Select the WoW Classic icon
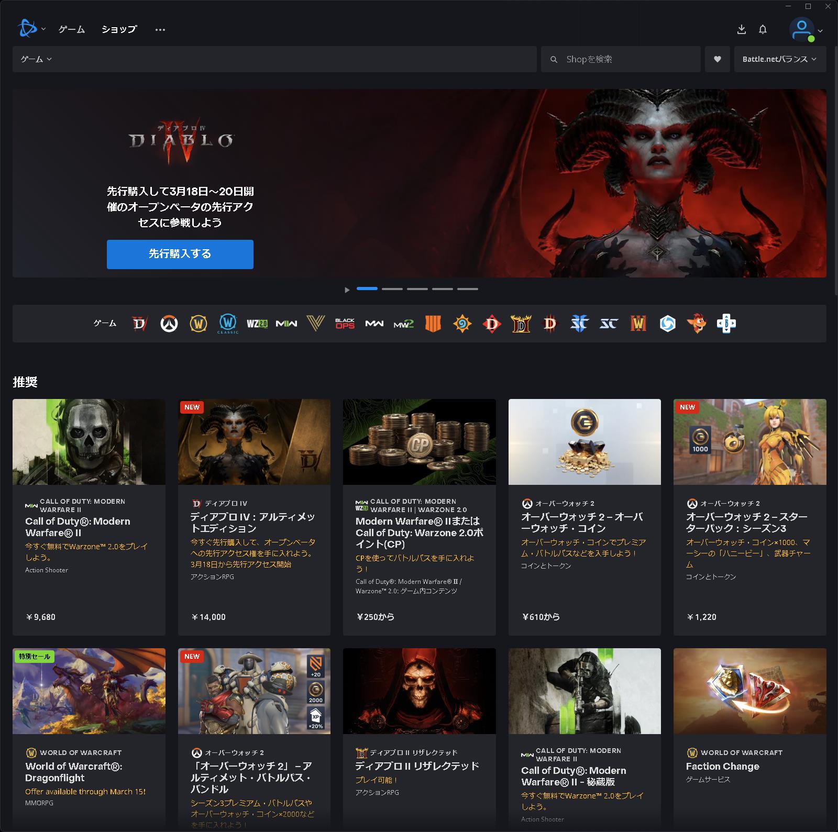The height and width of the screenshot is (832, 838). 228,324
